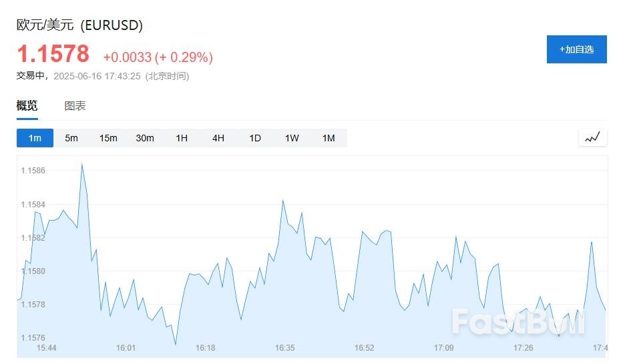Choose the 1H interval

coord(182,138)
